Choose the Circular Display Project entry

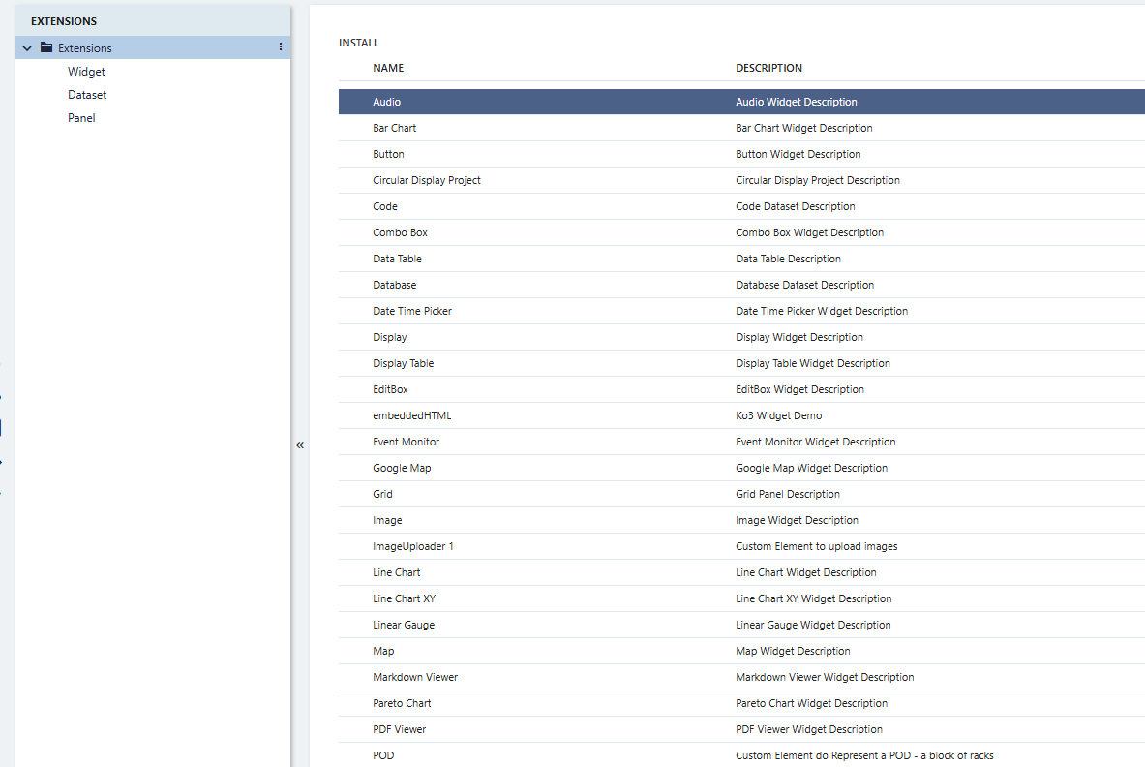click(x=427, y=180)
